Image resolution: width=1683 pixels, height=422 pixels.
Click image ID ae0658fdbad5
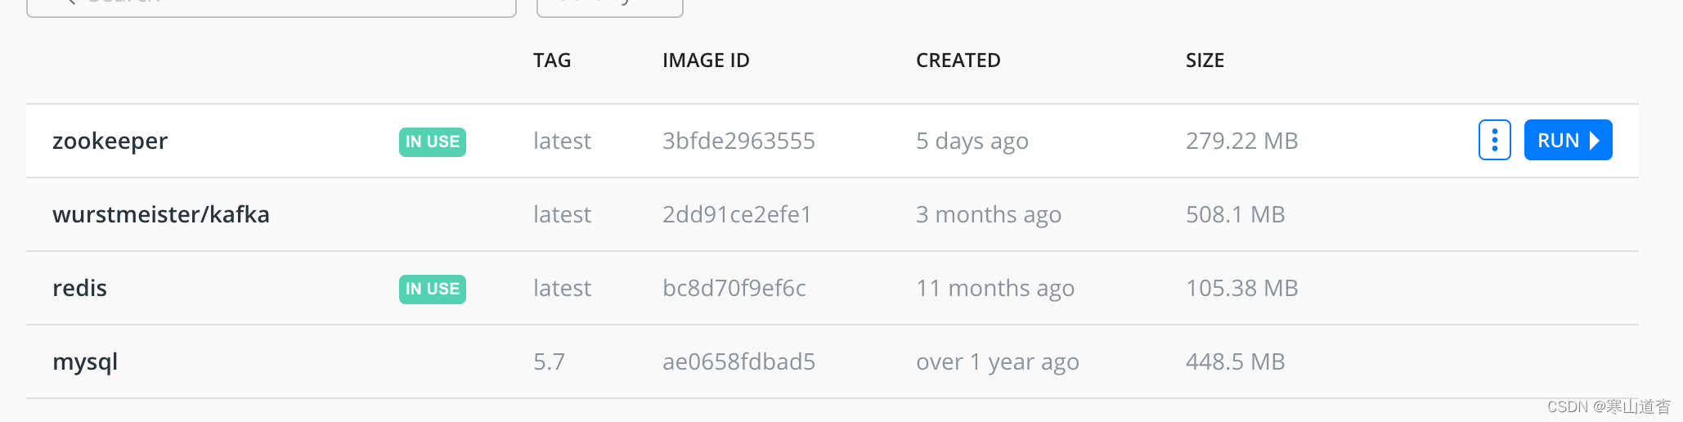(x=738, y=361)
